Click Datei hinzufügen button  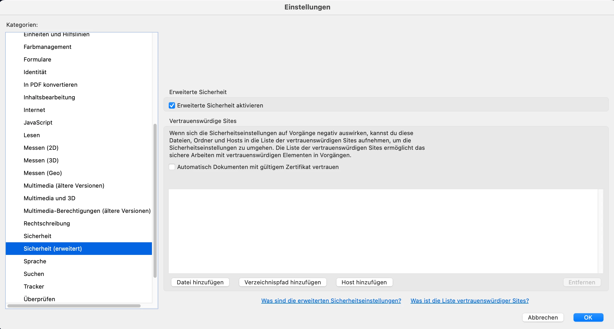200,282
